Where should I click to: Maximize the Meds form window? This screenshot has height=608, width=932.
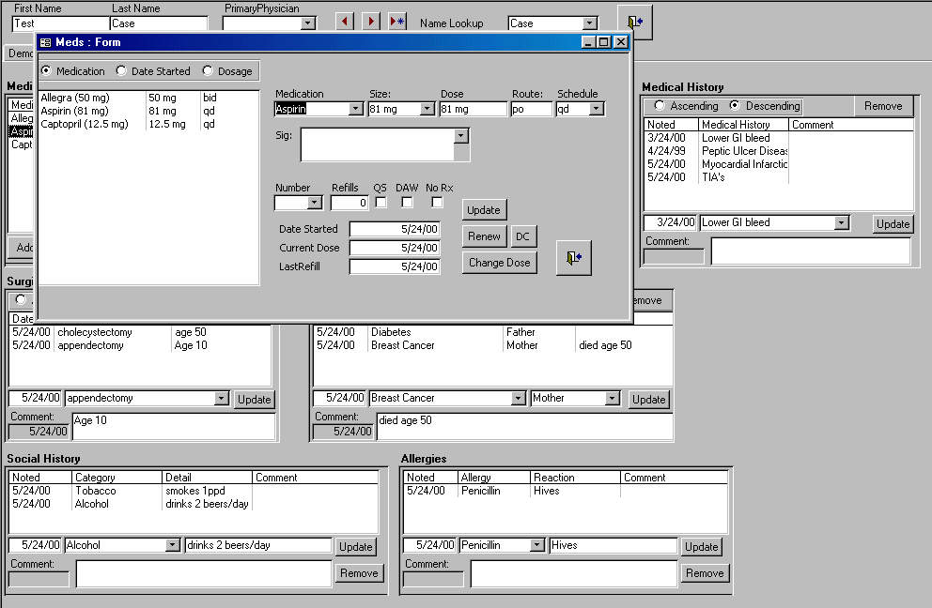604,42
